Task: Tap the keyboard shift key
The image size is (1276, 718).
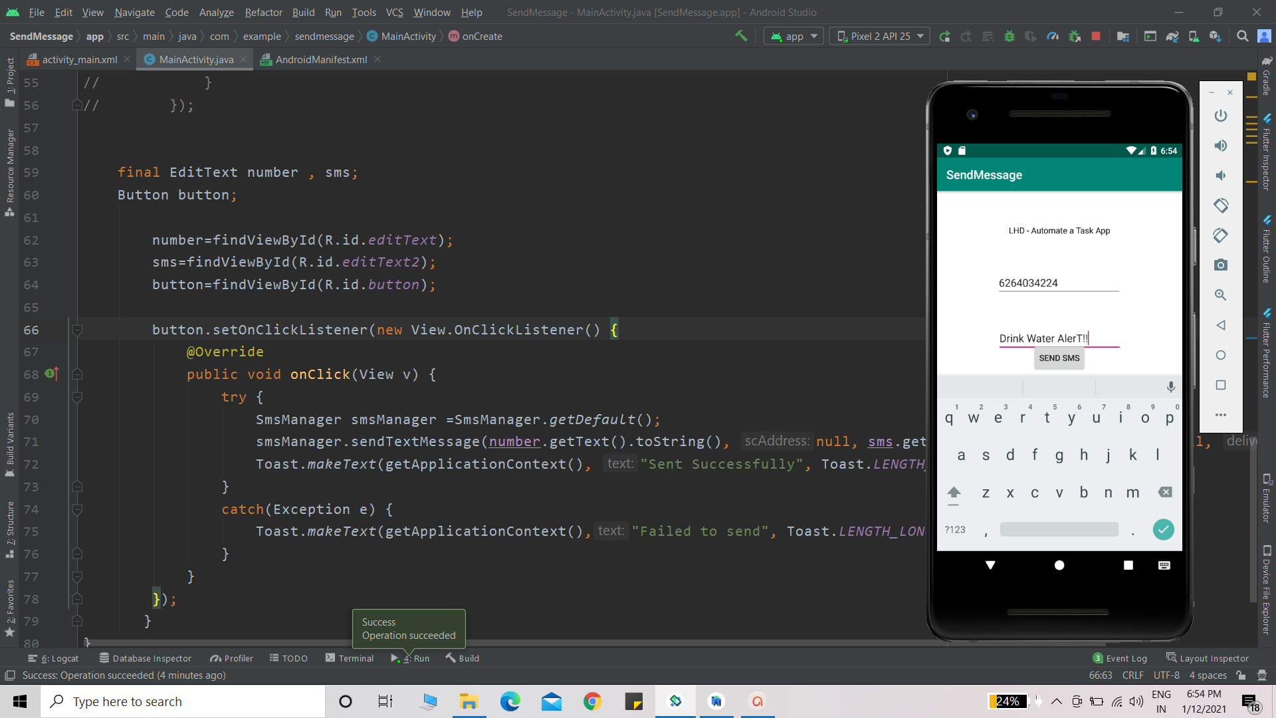Action: (x=954, y=493)
